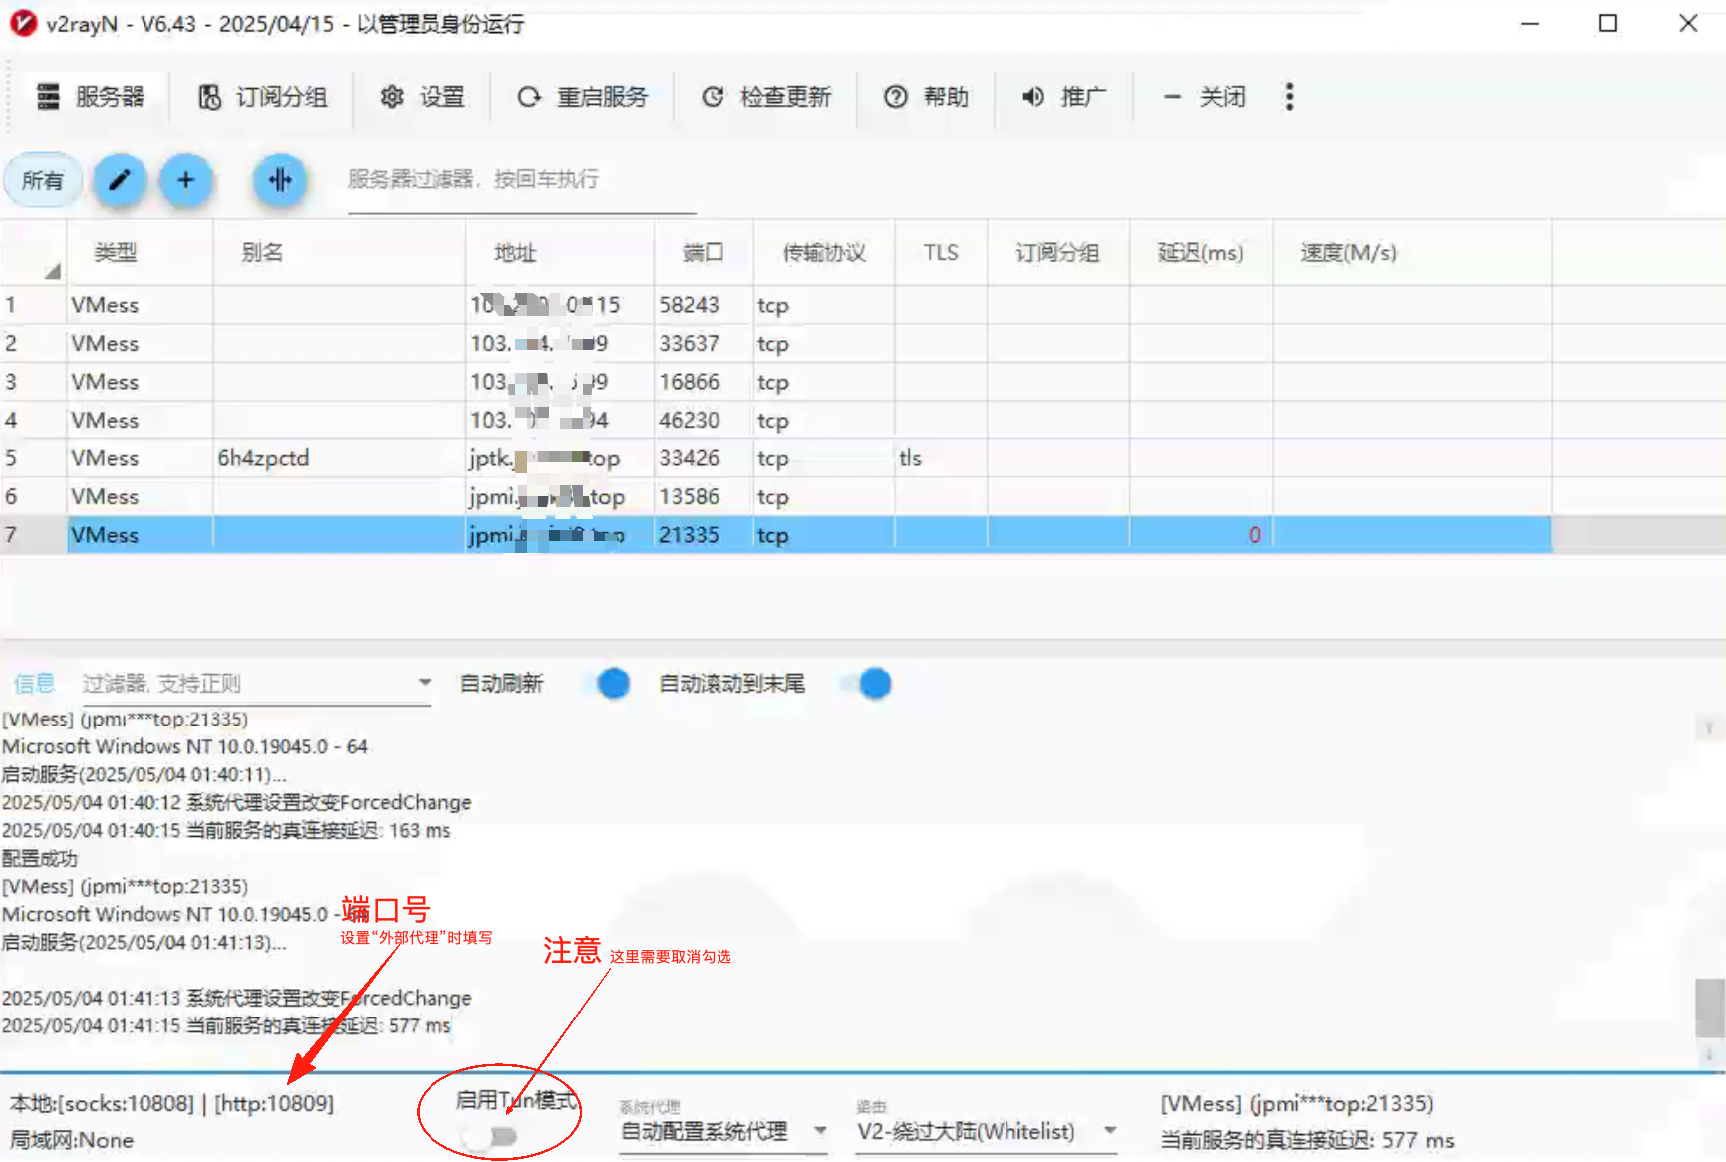Click the blue pencil edit button
This screenshot has width=1726, height=1162.
click(x=121, y=180)
